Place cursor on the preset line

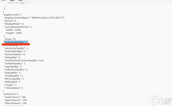10,21
